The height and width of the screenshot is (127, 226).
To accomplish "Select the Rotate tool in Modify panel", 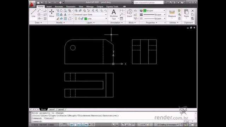I will [x=61, y=11].
